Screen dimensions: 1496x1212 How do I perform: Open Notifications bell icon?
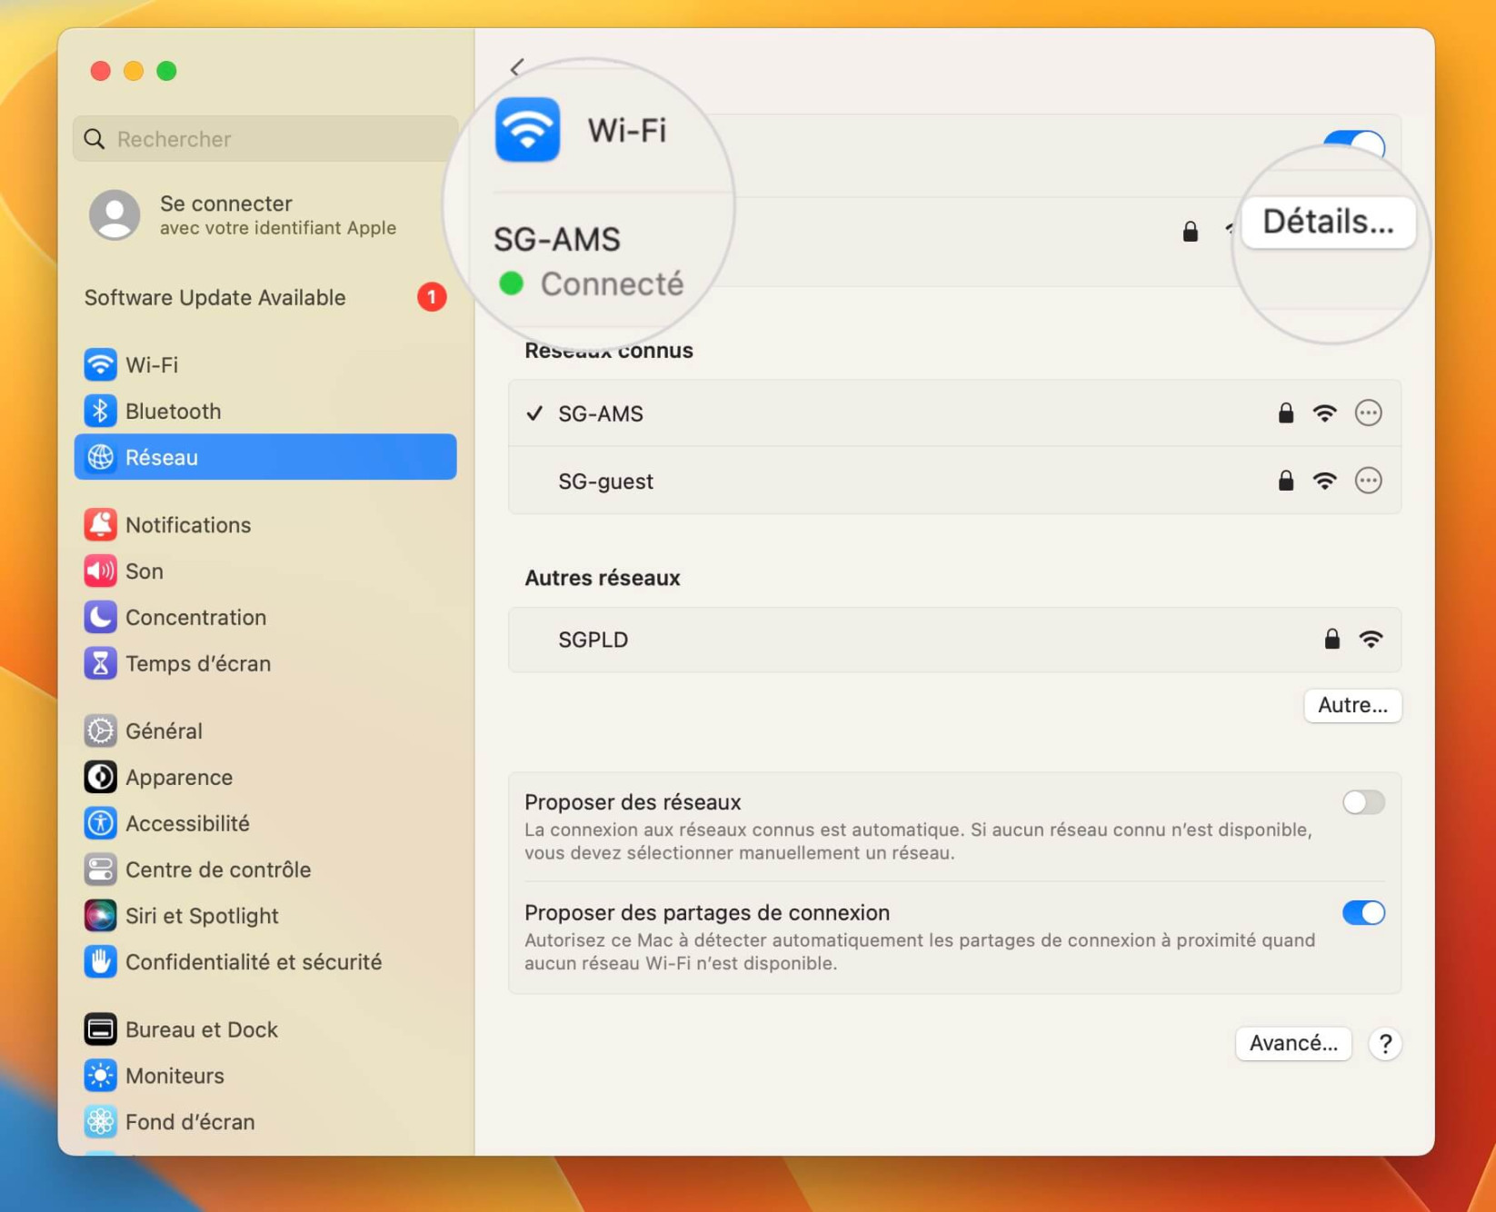pos(101,524)
